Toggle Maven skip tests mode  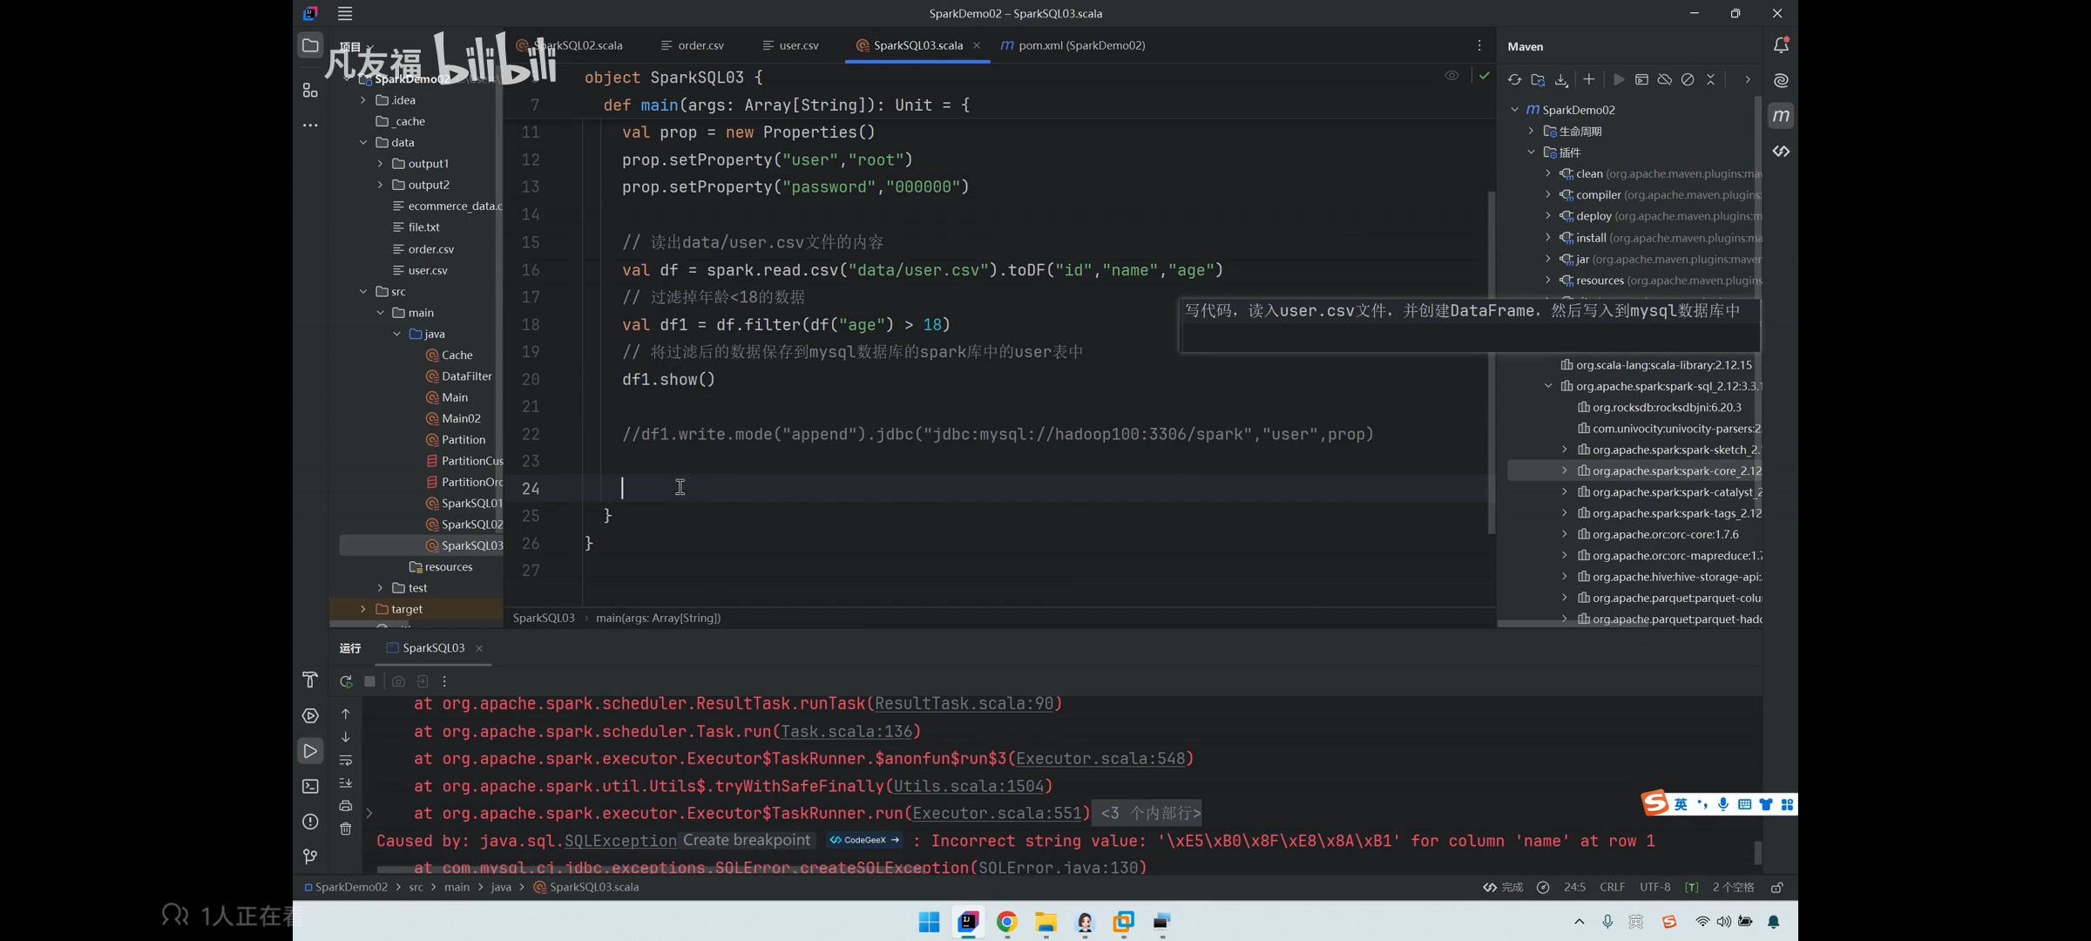1688,79
